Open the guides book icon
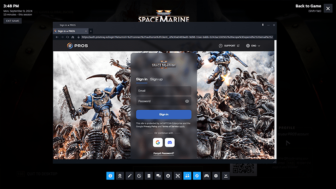336x189 pixels. tap(149, 176)
